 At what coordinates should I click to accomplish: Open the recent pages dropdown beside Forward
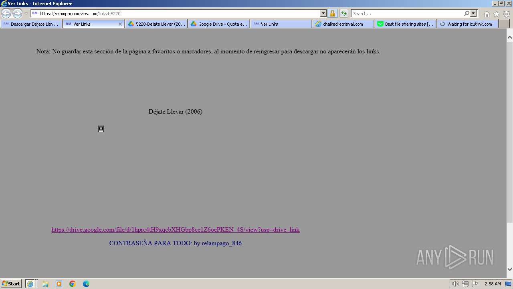[x=26, y=14]
